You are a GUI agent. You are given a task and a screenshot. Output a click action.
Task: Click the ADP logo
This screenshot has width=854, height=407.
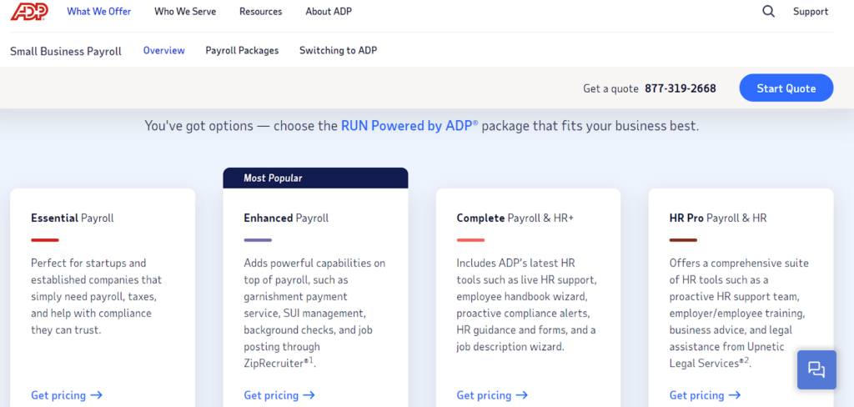pos(30,11)
